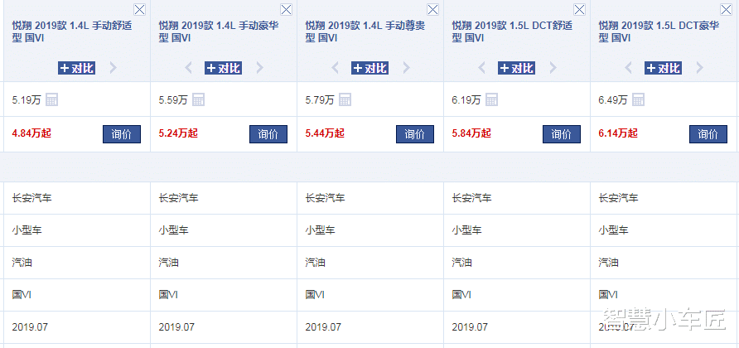Move the 1.4L 手动尊贵型 column left with its arrow

click(x=335, y=68)
